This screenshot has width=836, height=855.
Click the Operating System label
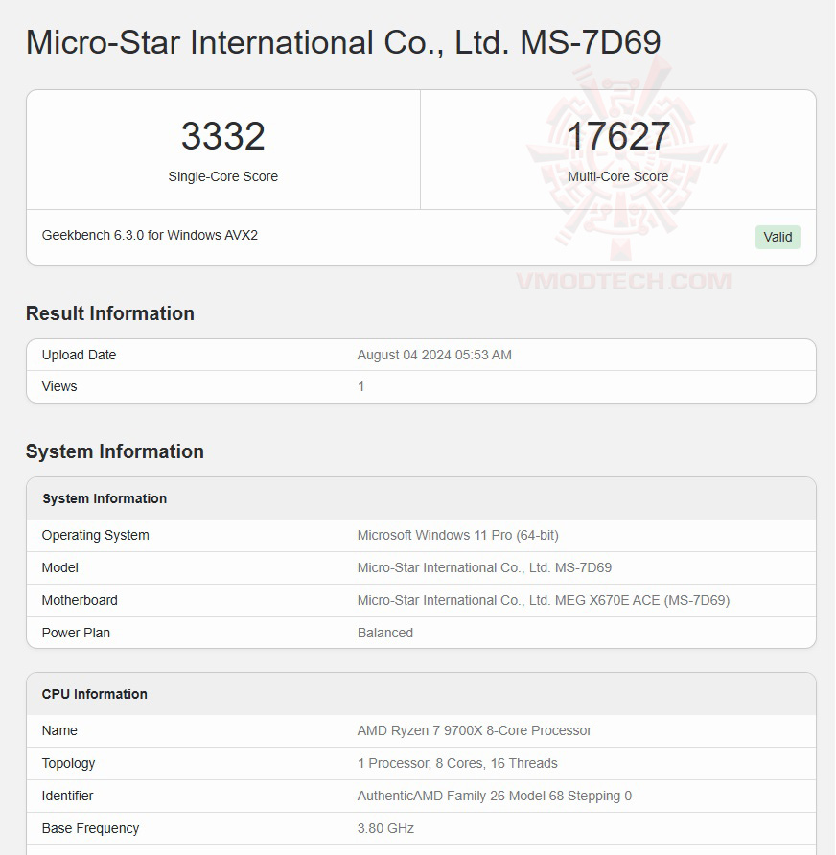click(96, 535)
